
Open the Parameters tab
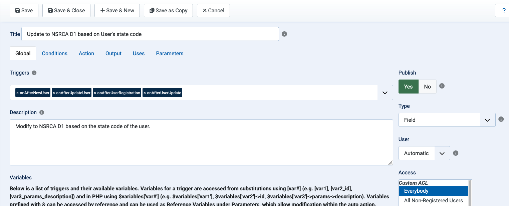170,53
